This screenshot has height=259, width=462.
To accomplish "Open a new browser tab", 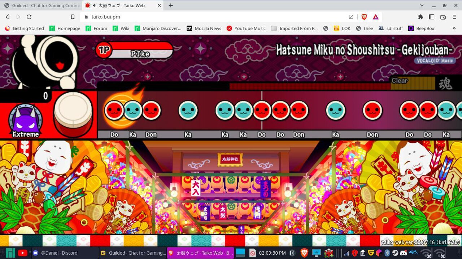I will pyautogui.click(x=171, y=5).
